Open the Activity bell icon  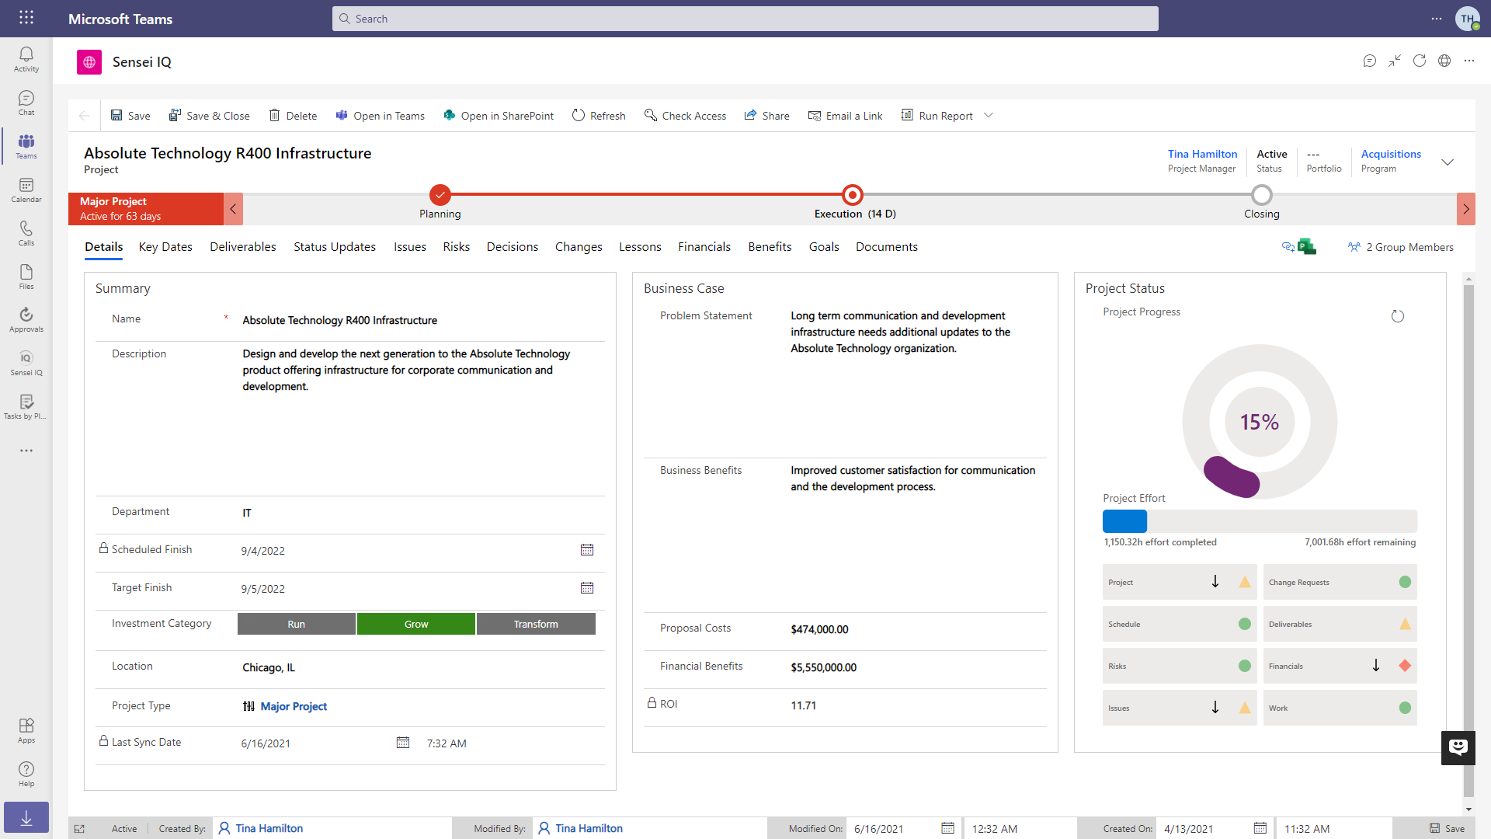pos(26,59)
